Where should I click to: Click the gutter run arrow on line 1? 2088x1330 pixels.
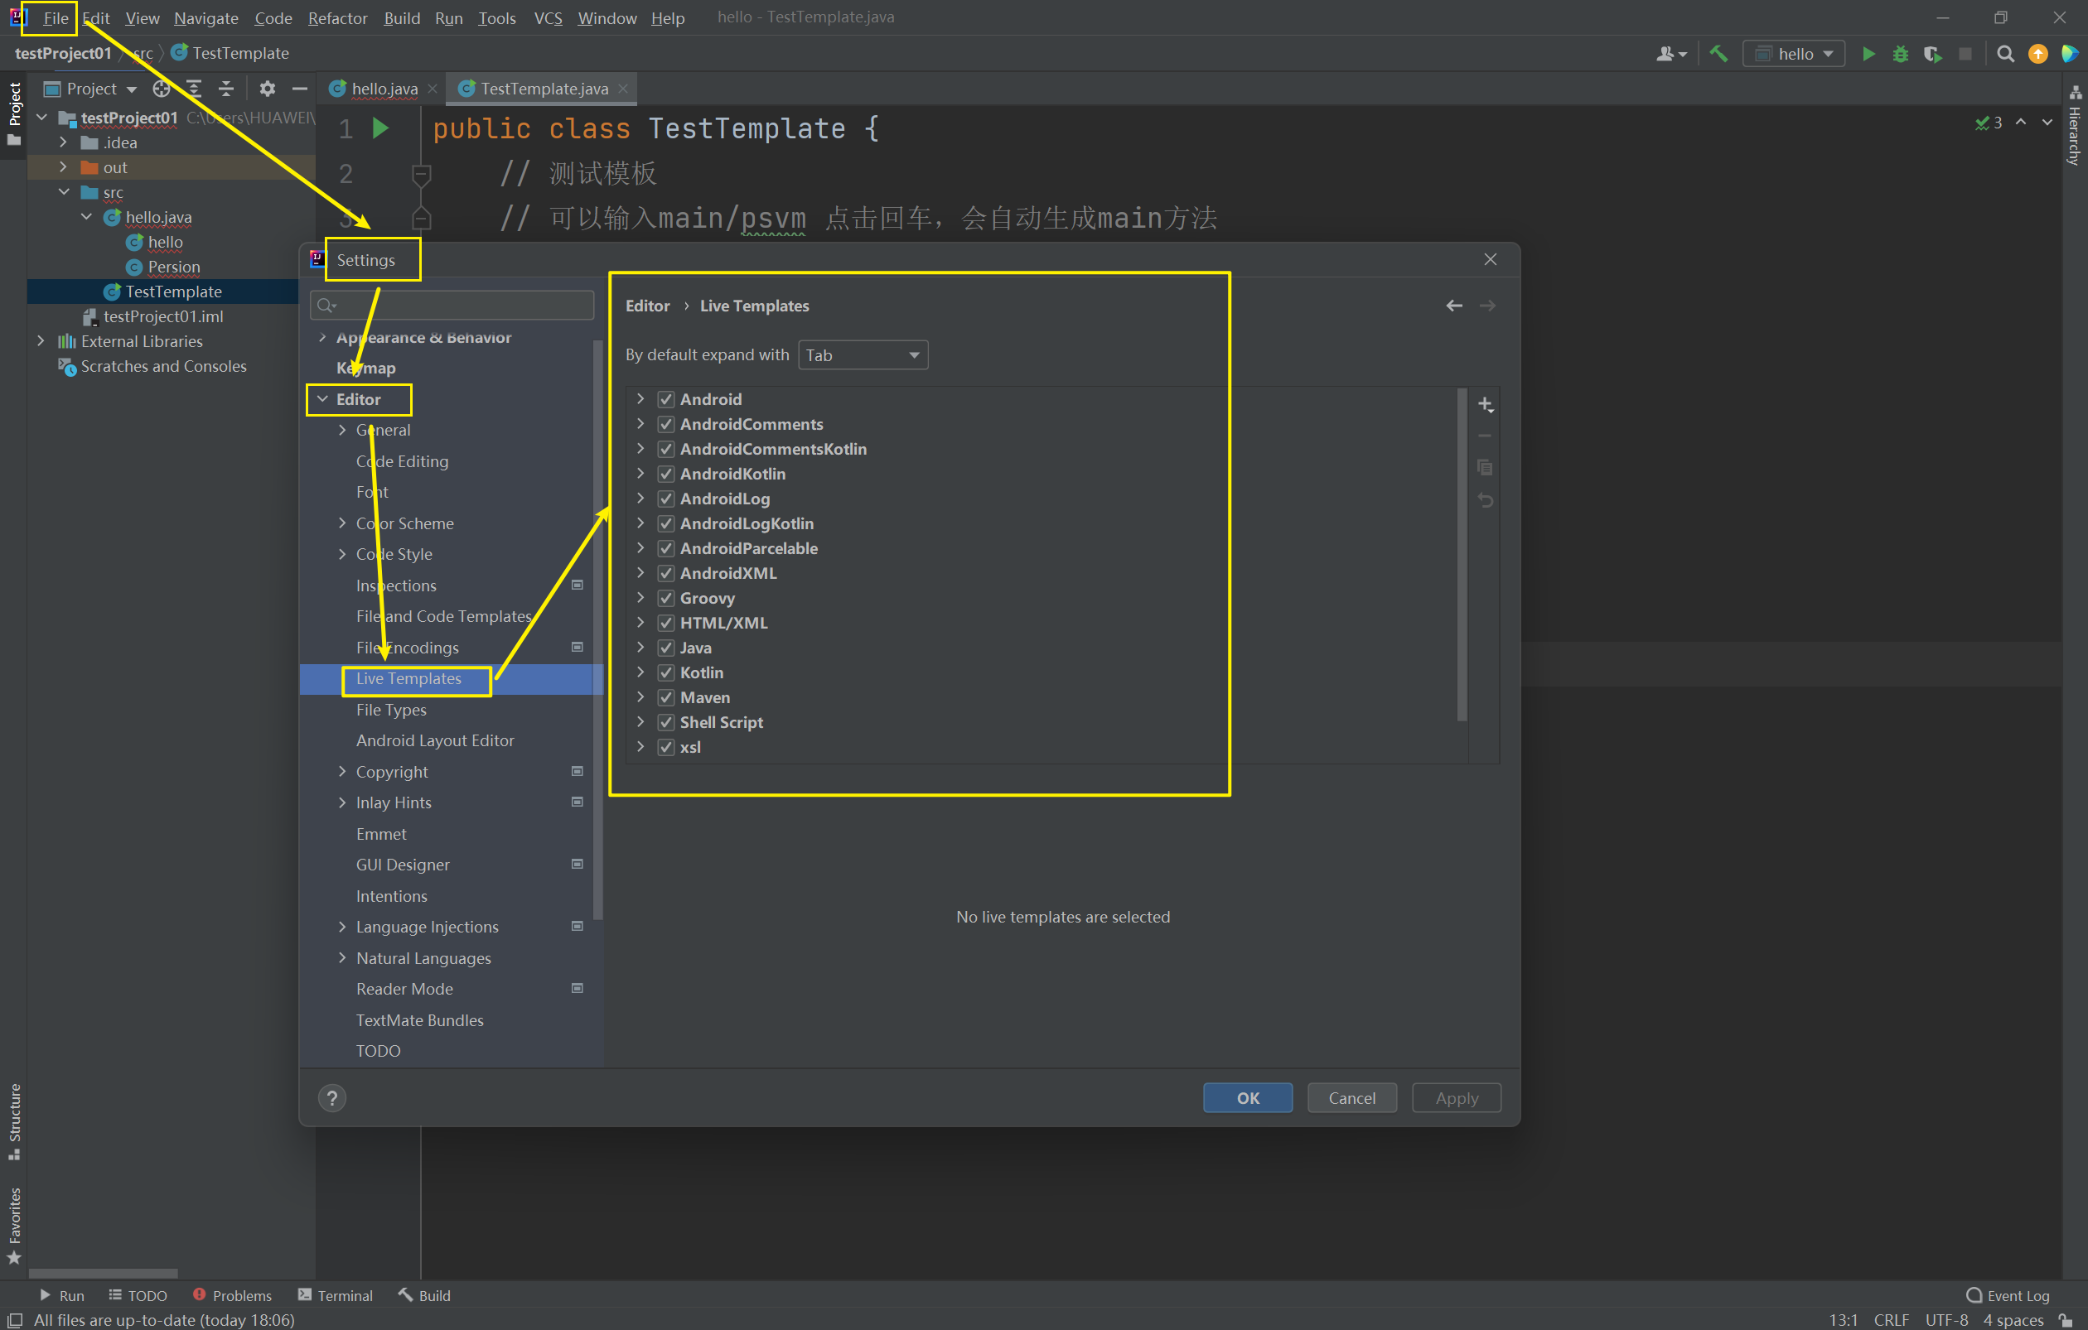coord(379,128)
